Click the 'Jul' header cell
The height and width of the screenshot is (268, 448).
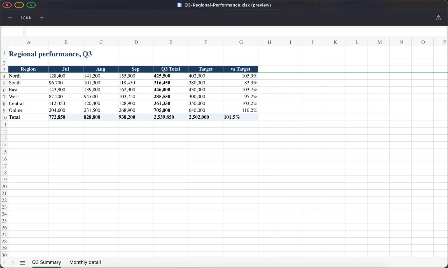pos(66,69)
